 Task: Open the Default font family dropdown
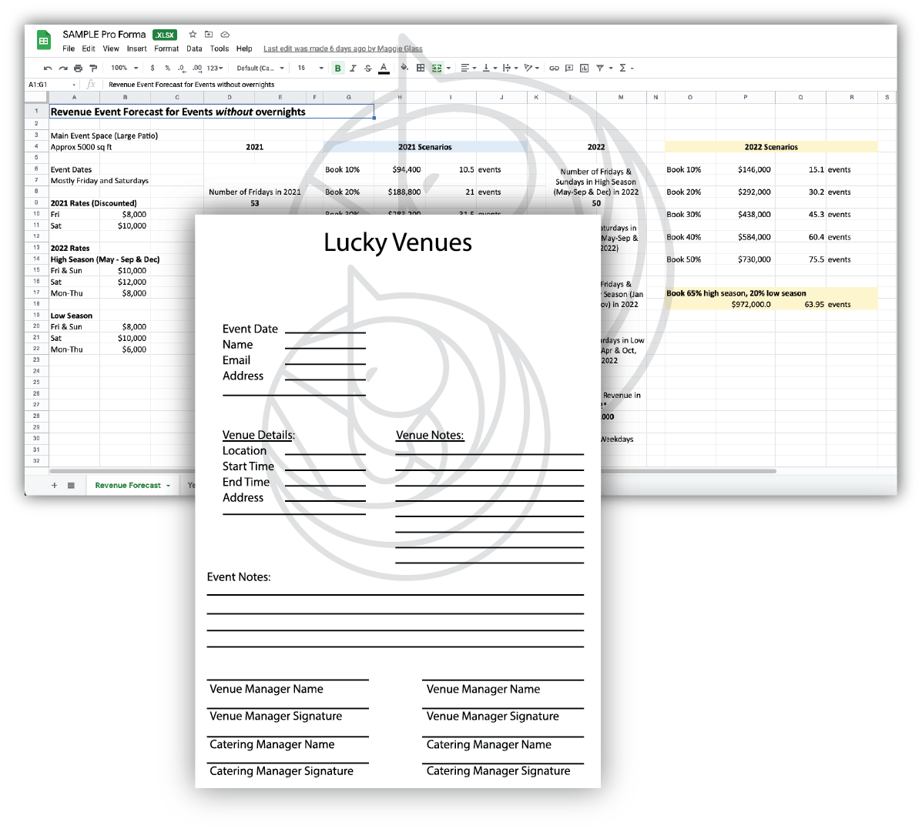tap(260, 68)
